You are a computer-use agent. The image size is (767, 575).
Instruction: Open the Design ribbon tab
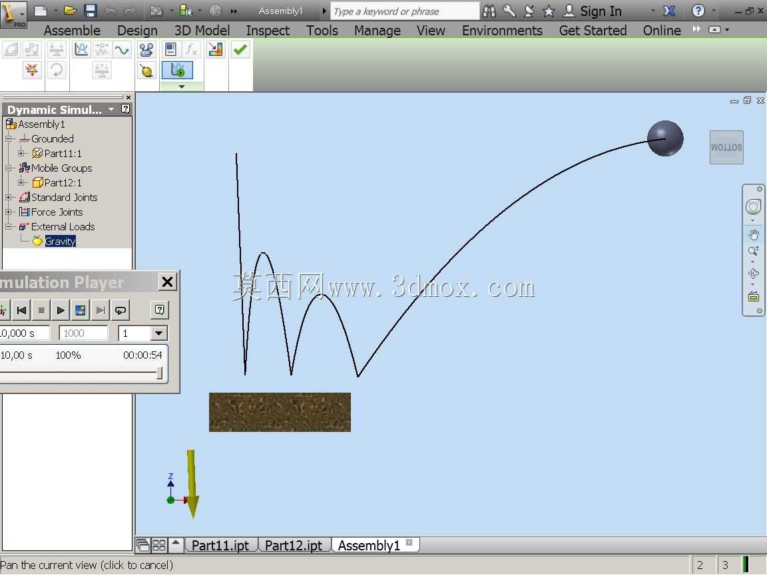(x=137, y=31)
